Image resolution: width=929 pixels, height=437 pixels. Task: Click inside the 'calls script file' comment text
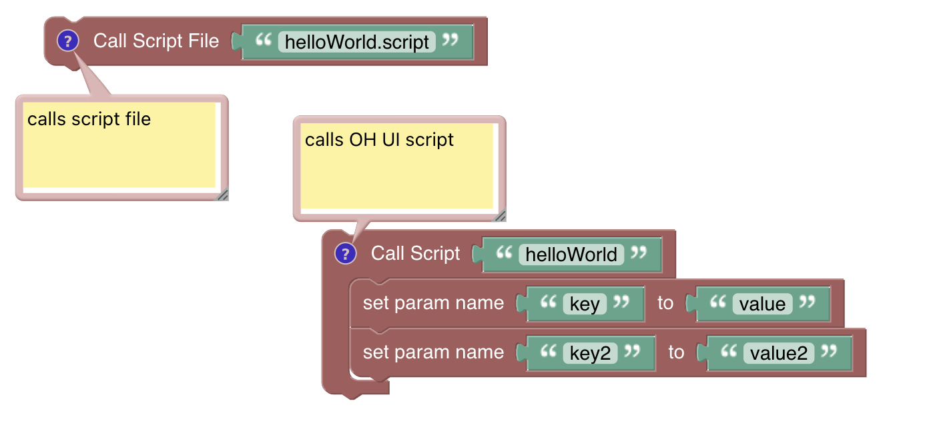click(x=119, y=145)
